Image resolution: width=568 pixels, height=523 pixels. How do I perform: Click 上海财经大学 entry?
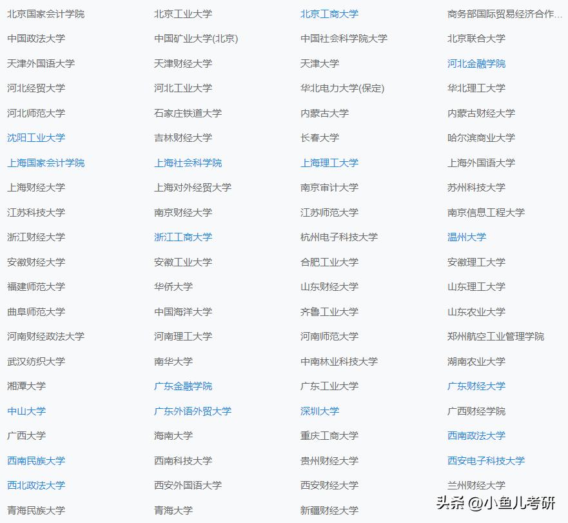tap(36, 188)
